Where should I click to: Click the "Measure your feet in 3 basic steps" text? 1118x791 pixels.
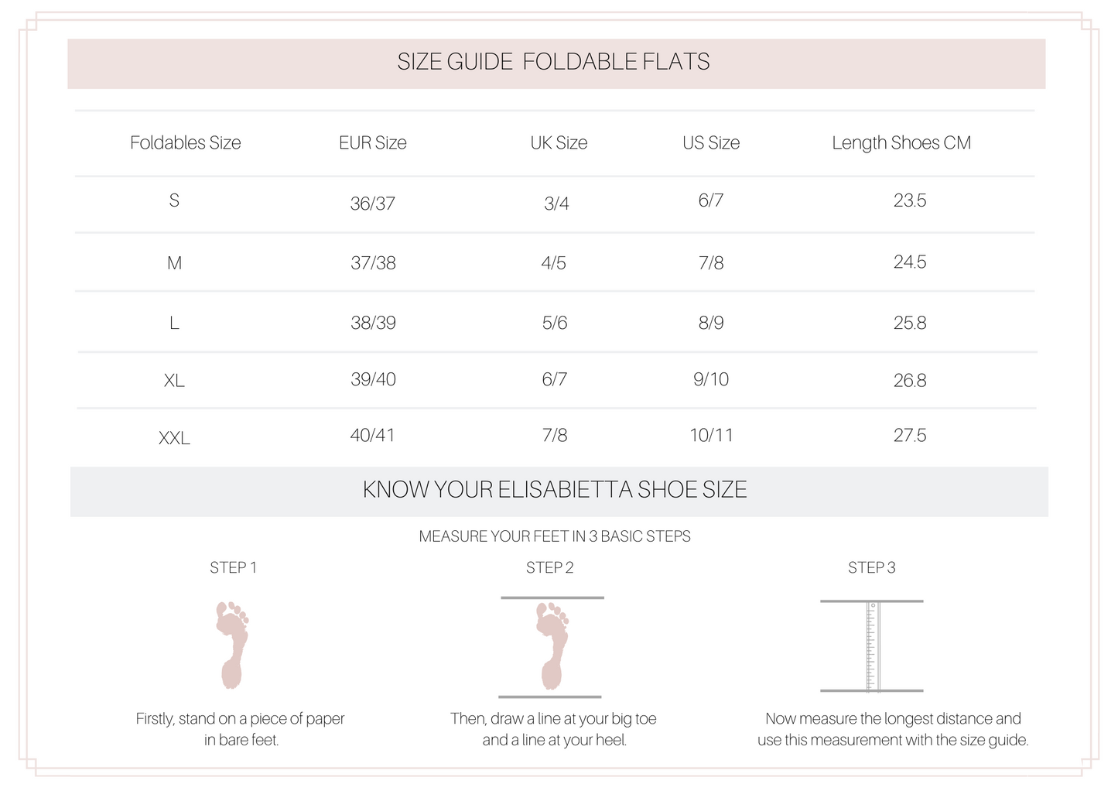555,536
